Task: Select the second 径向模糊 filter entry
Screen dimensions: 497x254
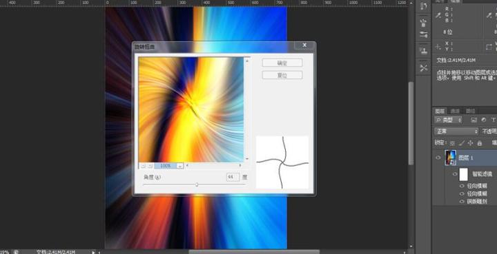Action: [x=477, y=193]
